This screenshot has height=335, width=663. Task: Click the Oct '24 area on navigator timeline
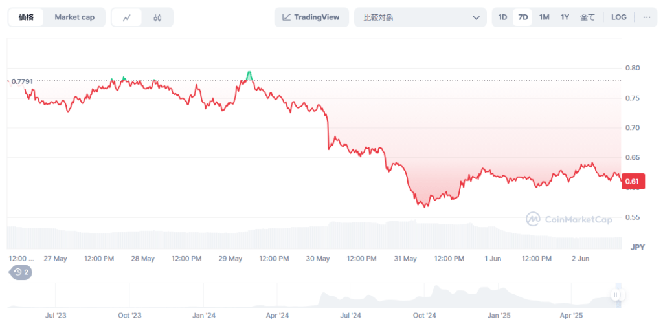coord(424,316)
